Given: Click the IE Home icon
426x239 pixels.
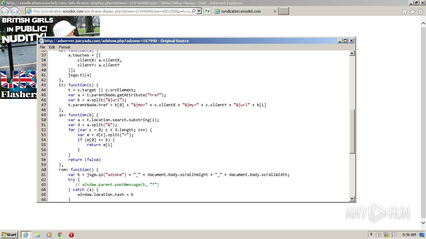Looking at the screenshot, I should 404,12.
